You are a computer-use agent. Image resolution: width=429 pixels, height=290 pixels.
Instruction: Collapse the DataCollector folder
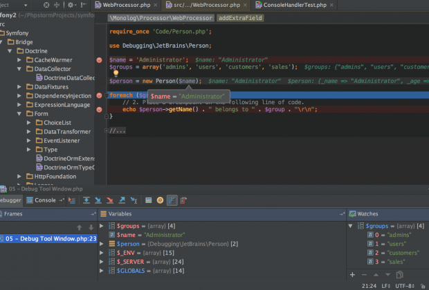pyautogui.click(x=19, y=69)
